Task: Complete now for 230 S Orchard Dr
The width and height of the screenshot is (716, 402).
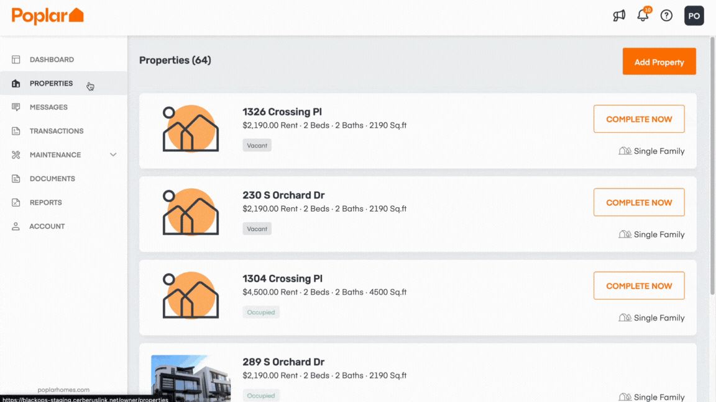Action: click(639, 202)
